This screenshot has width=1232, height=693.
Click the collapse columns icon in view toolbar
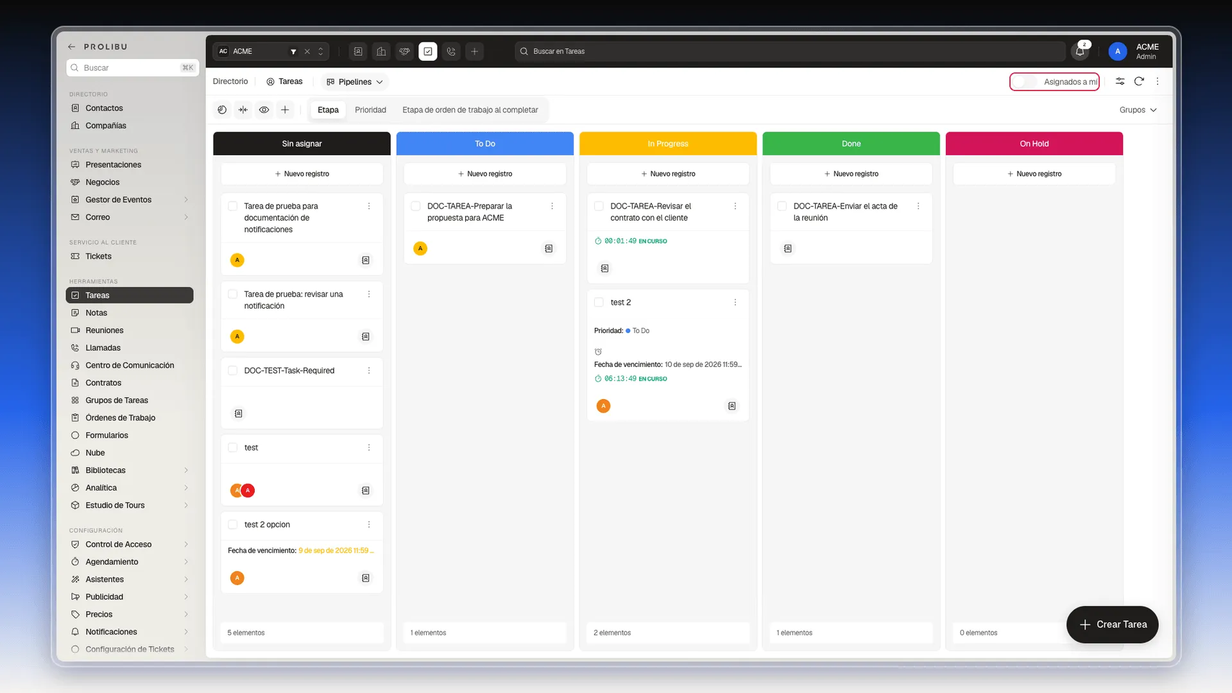point(243,110)
